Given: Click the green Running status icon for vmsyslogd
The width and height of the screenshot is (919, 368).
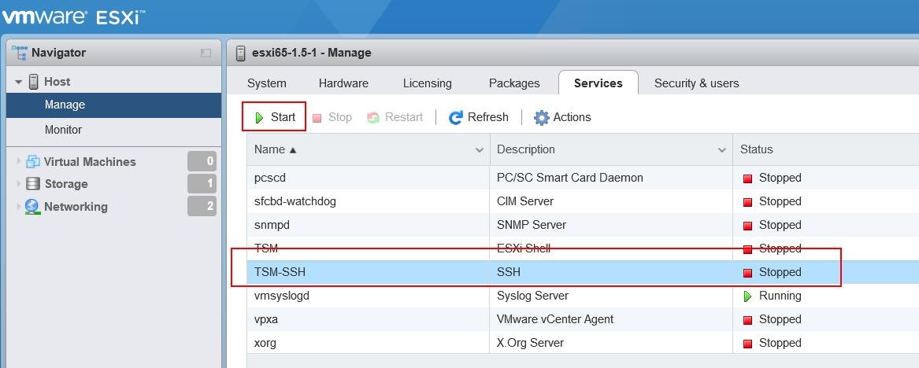Looking at the screenshot, I should (747, 296).
